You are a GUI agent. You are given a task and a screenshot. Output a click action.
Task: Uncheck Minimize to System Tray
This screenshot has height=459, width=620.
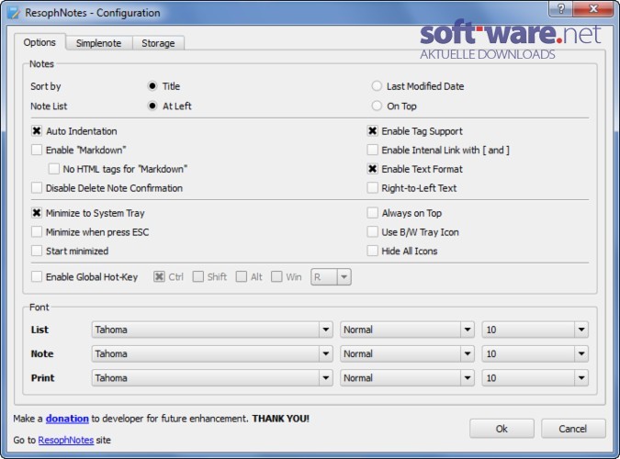click(37, 213)
